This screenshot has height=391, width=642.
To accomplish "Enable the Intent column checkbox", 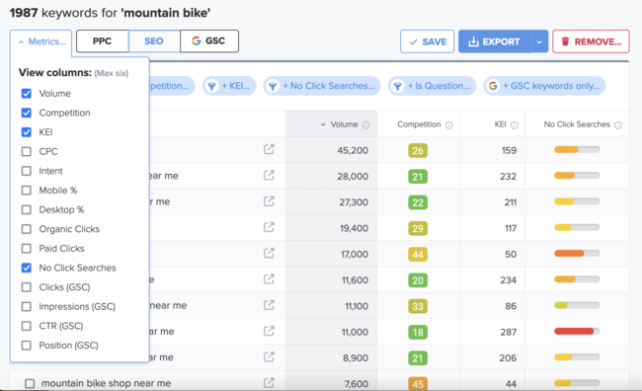I will [x=27, y=171].
